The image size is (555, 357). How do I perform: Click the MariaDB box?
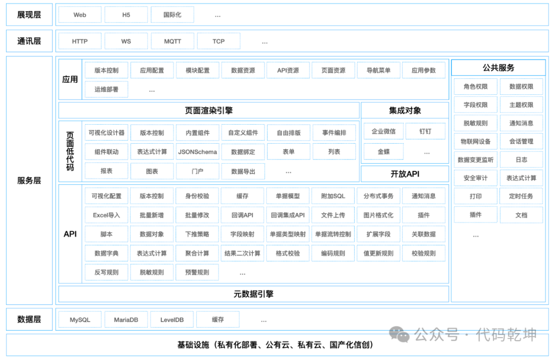(x=126, y=320)
